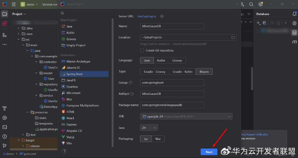Open the Terminal tool window icon
The height and width of the screenshot is (158, 298).
[5, 127]
